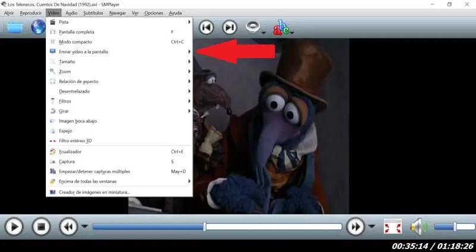
Task: Jump to previous track in toolbar
Action: pyautogui.click(x=206, y=27)
